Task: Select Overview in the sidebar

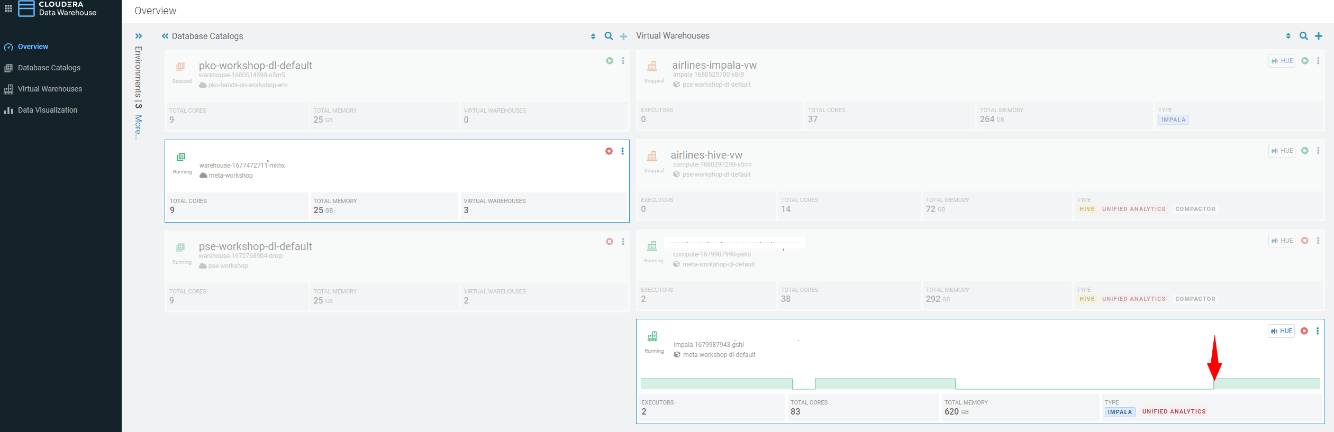Action: click(33, 47)
